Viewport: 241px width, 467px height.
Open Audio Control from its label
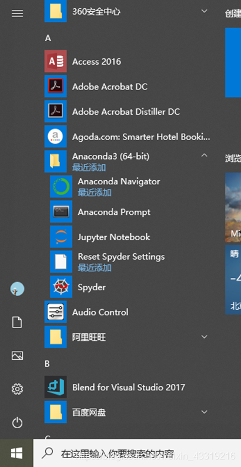101,312
